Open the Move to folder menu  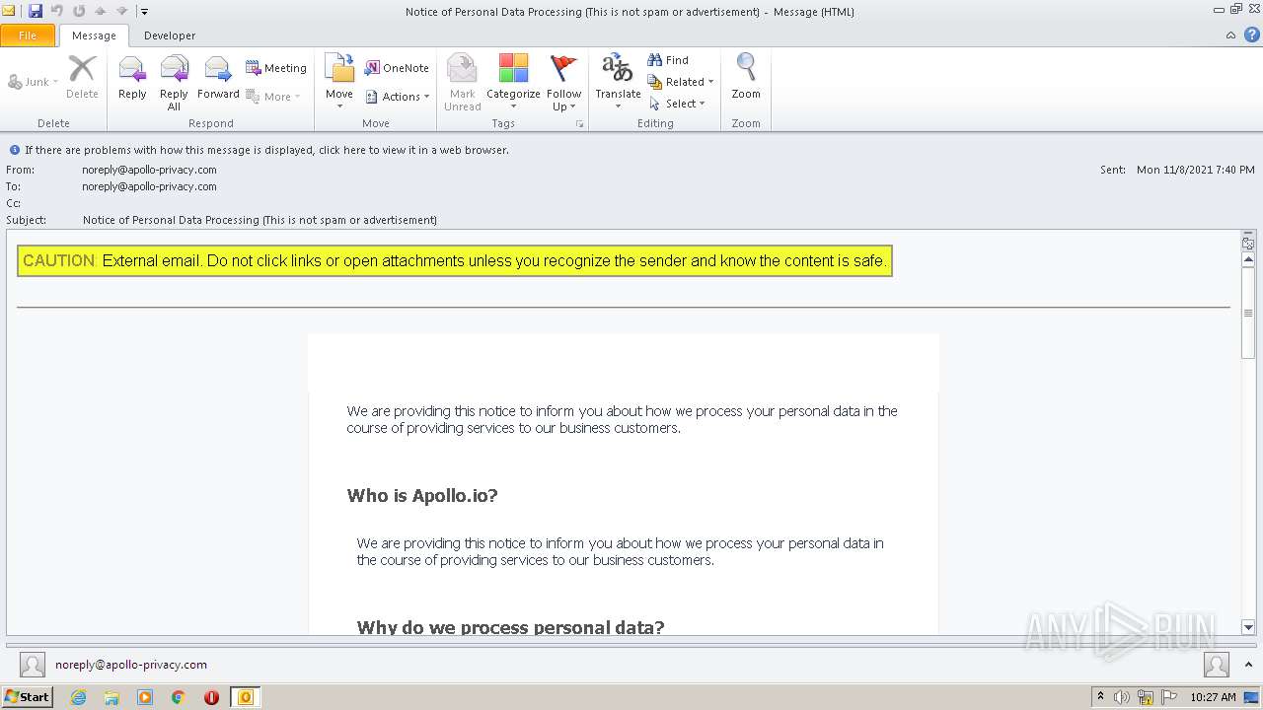coord(339,82)
